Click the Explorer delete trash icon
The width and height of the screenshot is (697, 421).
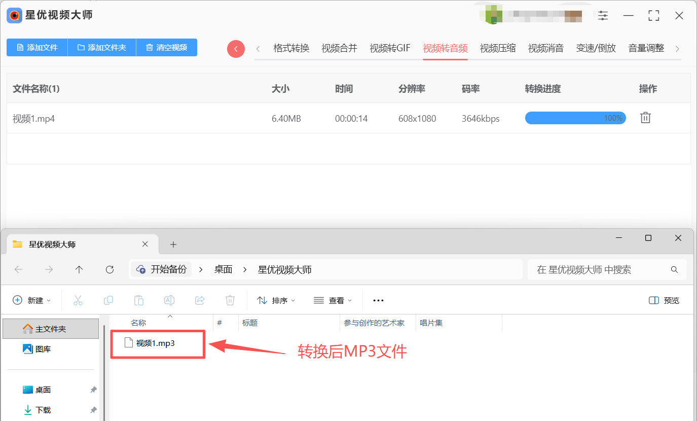click(x=230, y=300)
